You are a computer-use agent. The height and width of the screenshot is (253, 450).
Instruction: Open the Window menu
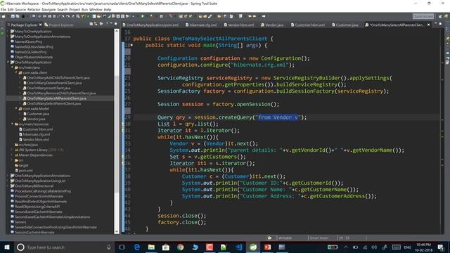click(x=96, y=9)
